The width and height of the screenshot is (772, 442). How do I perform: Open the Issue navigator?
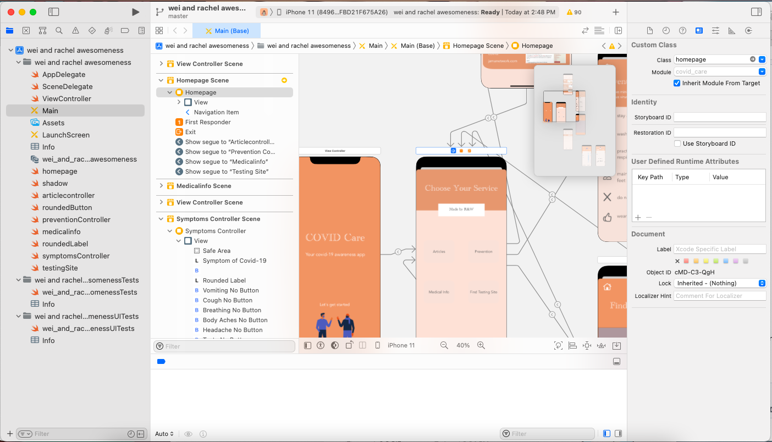tap(75, 31)
